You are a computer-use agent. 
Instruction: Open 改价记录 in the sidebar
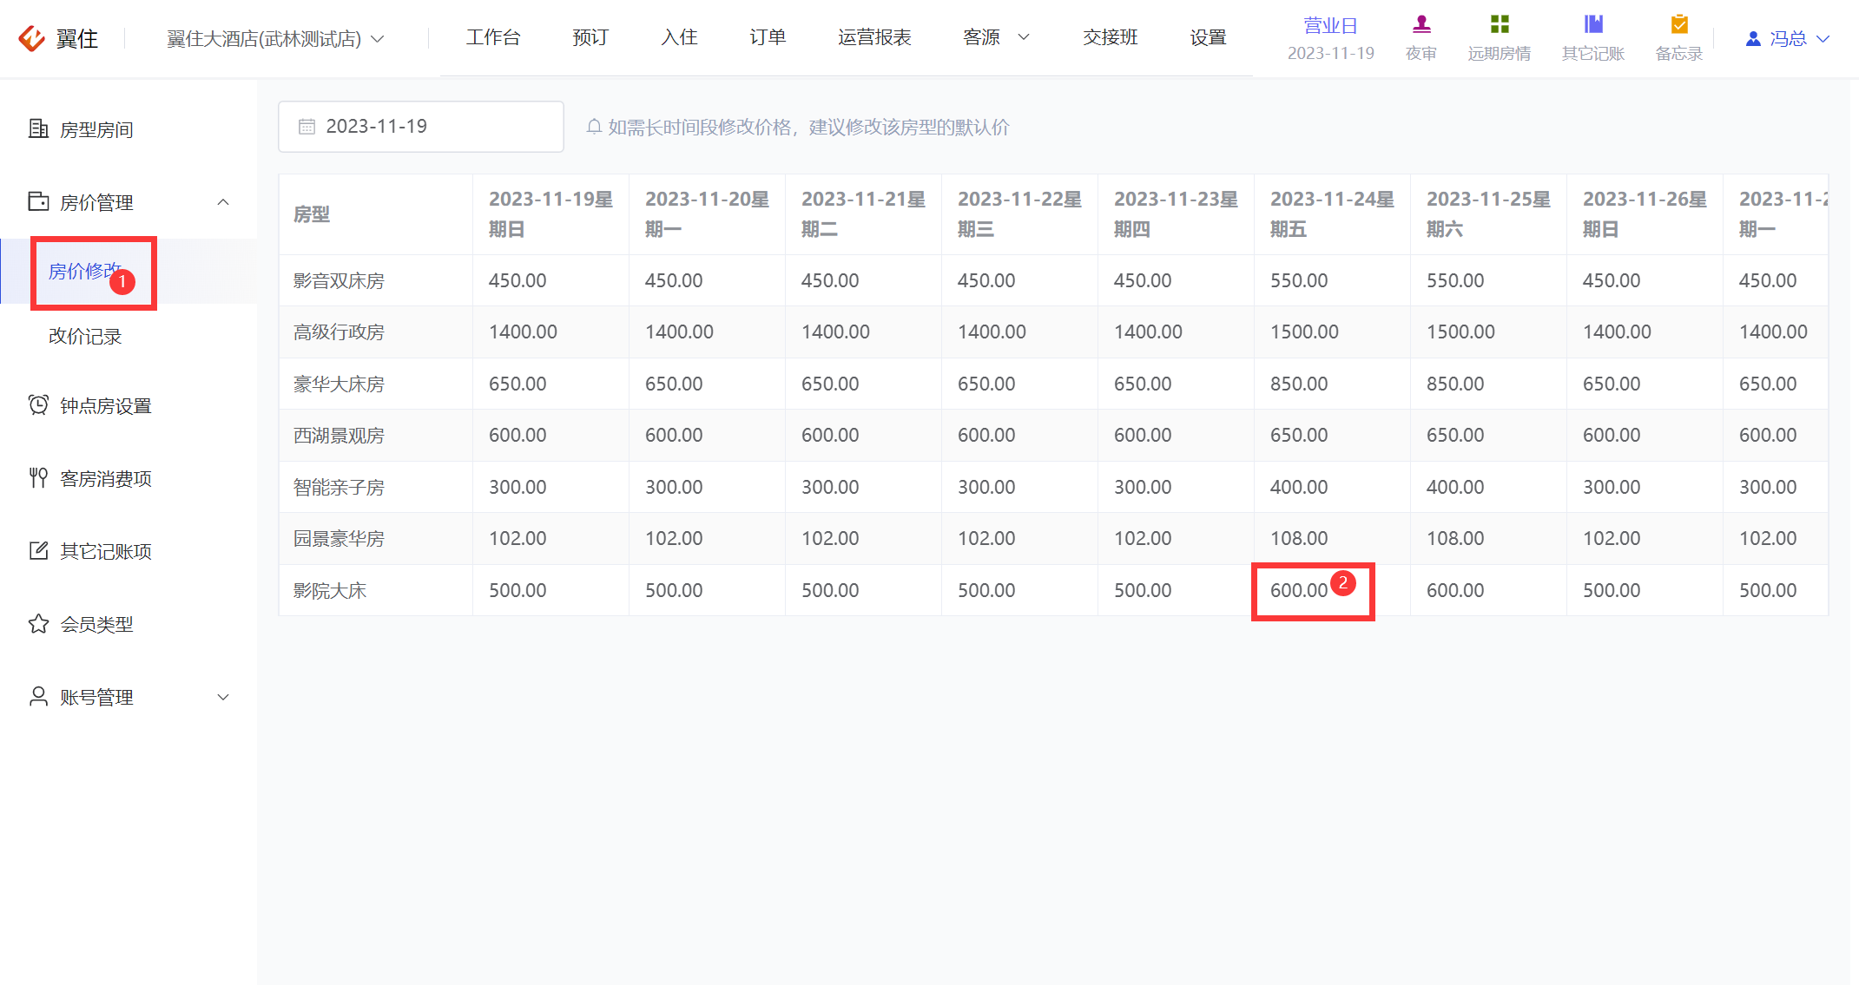point(85,336)
